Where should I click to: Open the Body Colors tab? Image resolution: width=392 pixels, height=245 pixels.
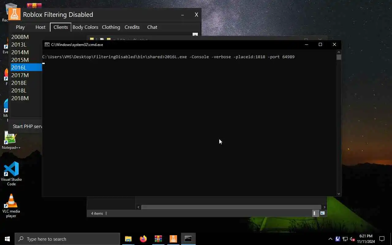[x=85, y=27]
